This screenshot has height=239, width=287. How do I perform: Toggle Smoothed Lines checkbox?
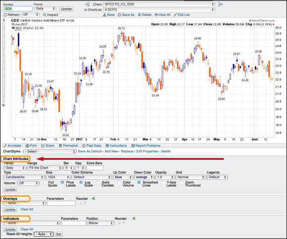[x=139, y=182]
